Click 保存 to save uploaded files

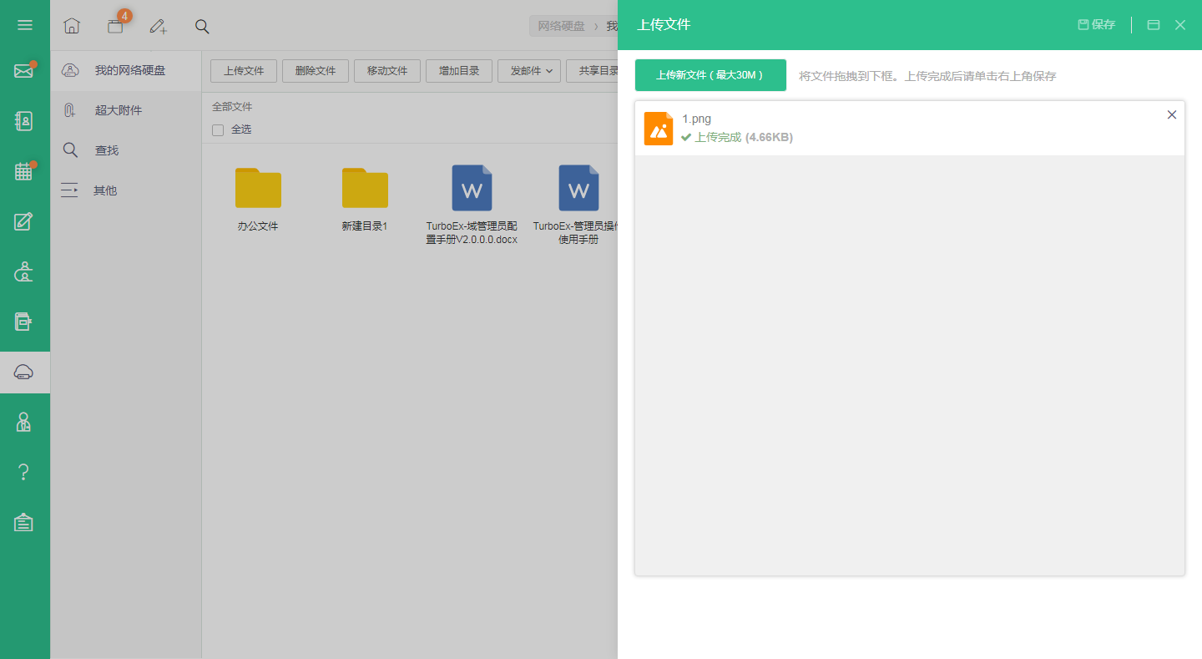coord(1097,25)
